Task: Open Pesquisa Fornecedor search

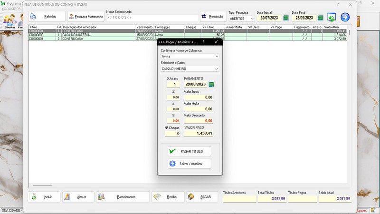Action: (86, 17)
